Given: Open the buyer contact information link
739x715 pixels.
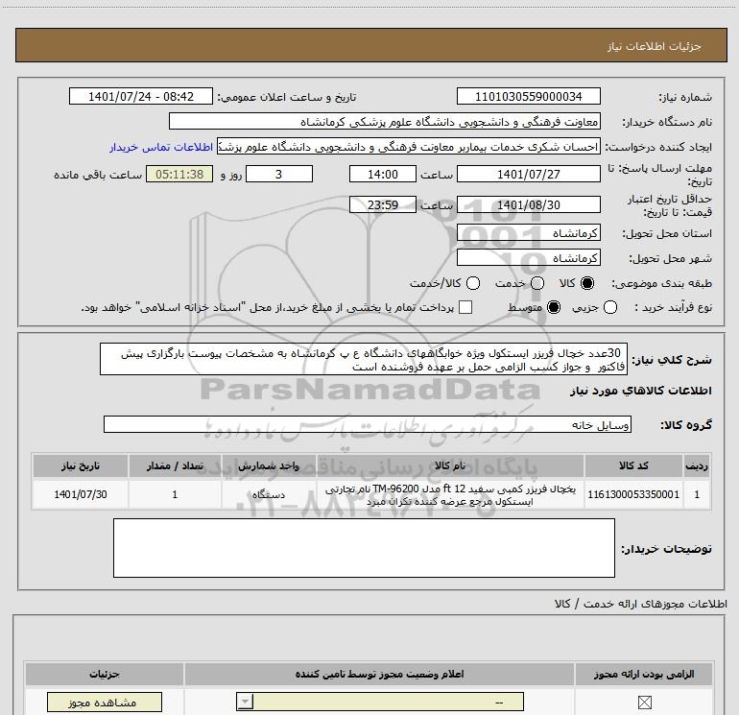Looking at the screenshot, I should [x=161, y=147].
